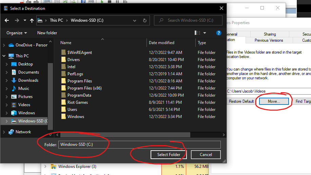Select the Program Files (x86) folder icon
Image resolution: width=311 pixels, height=175 pixels.
63,88
